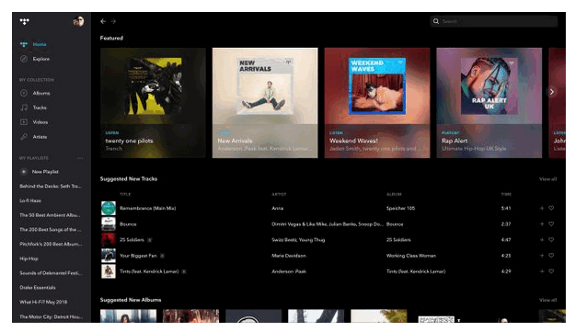Open The 50 Best Ambient Albu... playlist

pyautogui.click(x=50, y=214)
